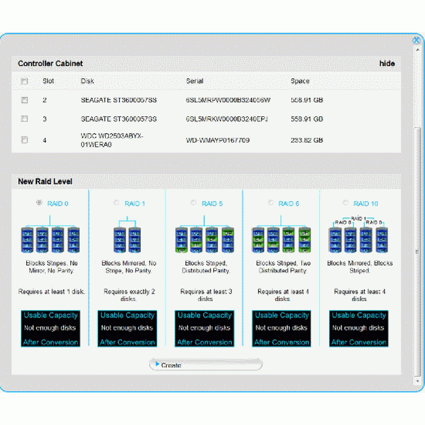Check the checkbox for slot 3 Seagate disk
The image size is (425, 425).
coord(24,119)
